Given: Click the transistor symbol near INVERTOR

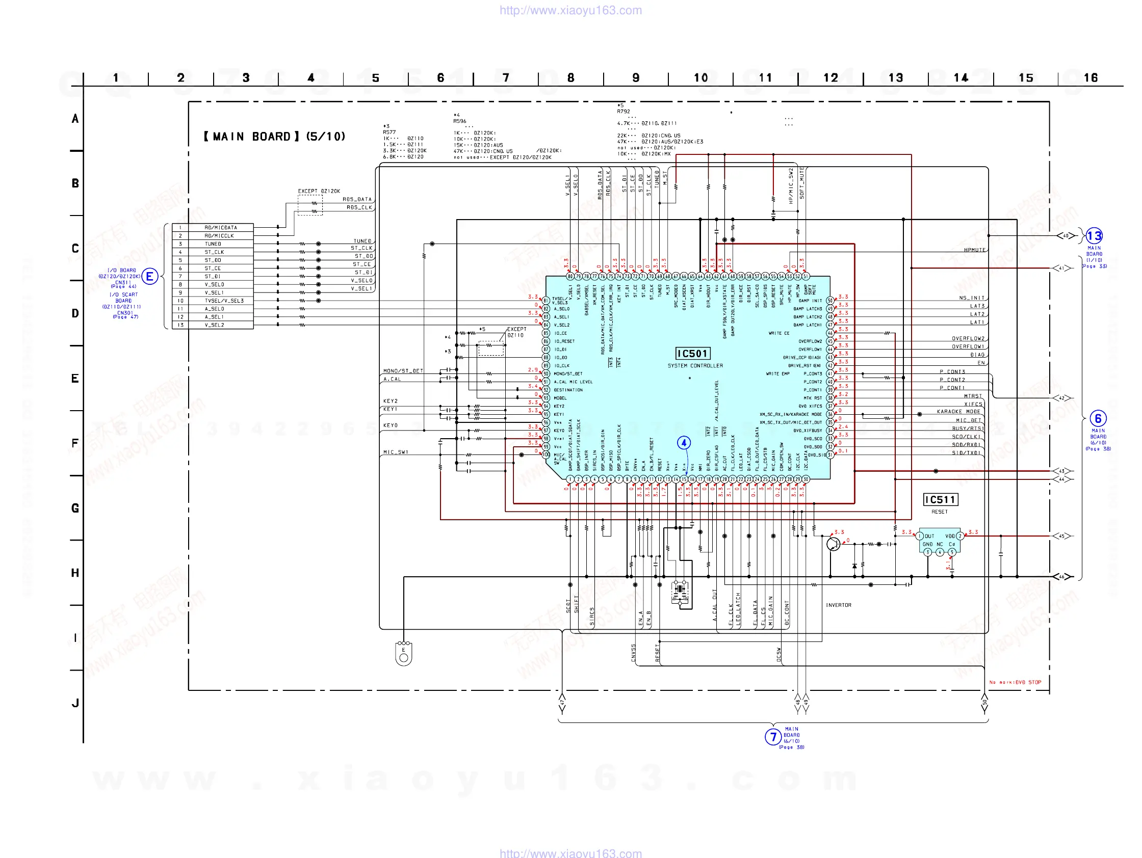Looking at the screenshot, I should [833, 544].
